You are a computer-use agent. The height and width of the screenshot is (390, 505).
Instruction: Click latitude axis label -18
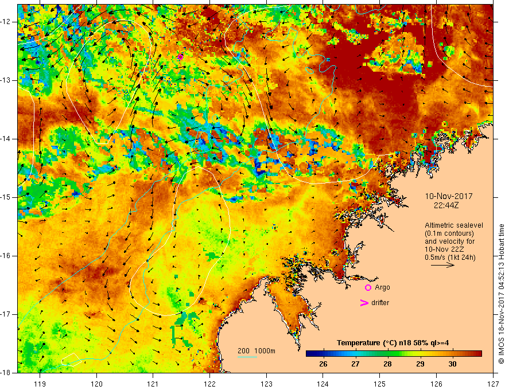click(x=6, y=373)
